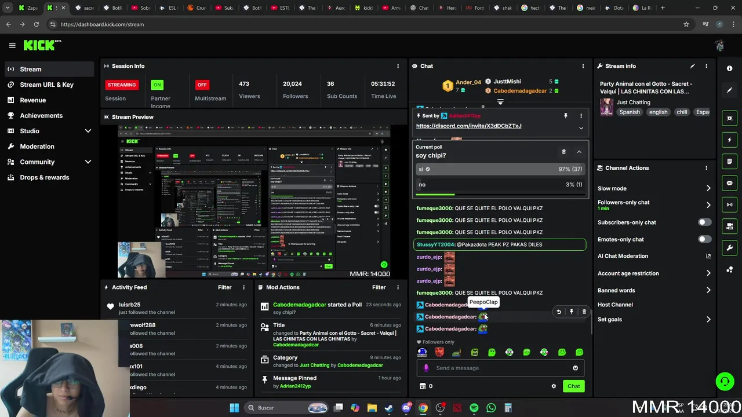Open the pinned discord invite link
This screenshot has height=417, width=742.
468,126
